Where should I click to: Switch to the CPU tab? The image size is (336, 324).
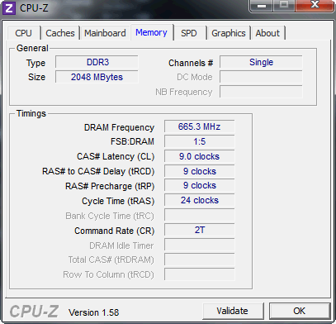pos(23,33)
